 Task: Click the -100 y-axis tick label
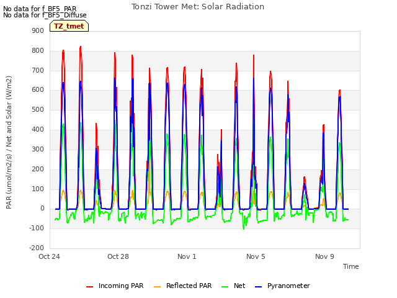pos(37,228)
